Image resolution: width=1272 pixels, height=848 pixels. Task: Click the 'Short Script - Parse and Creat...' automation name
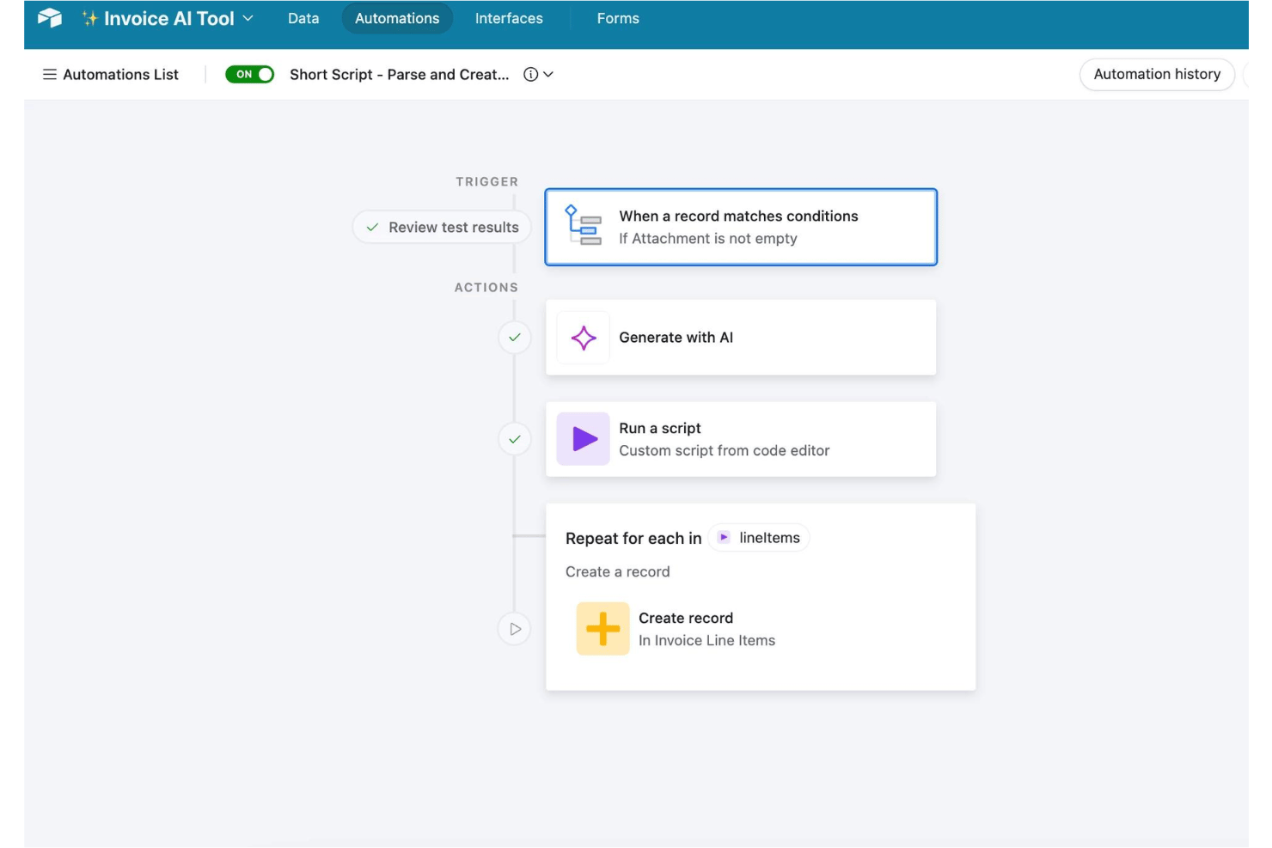click(x=399, y=75)
